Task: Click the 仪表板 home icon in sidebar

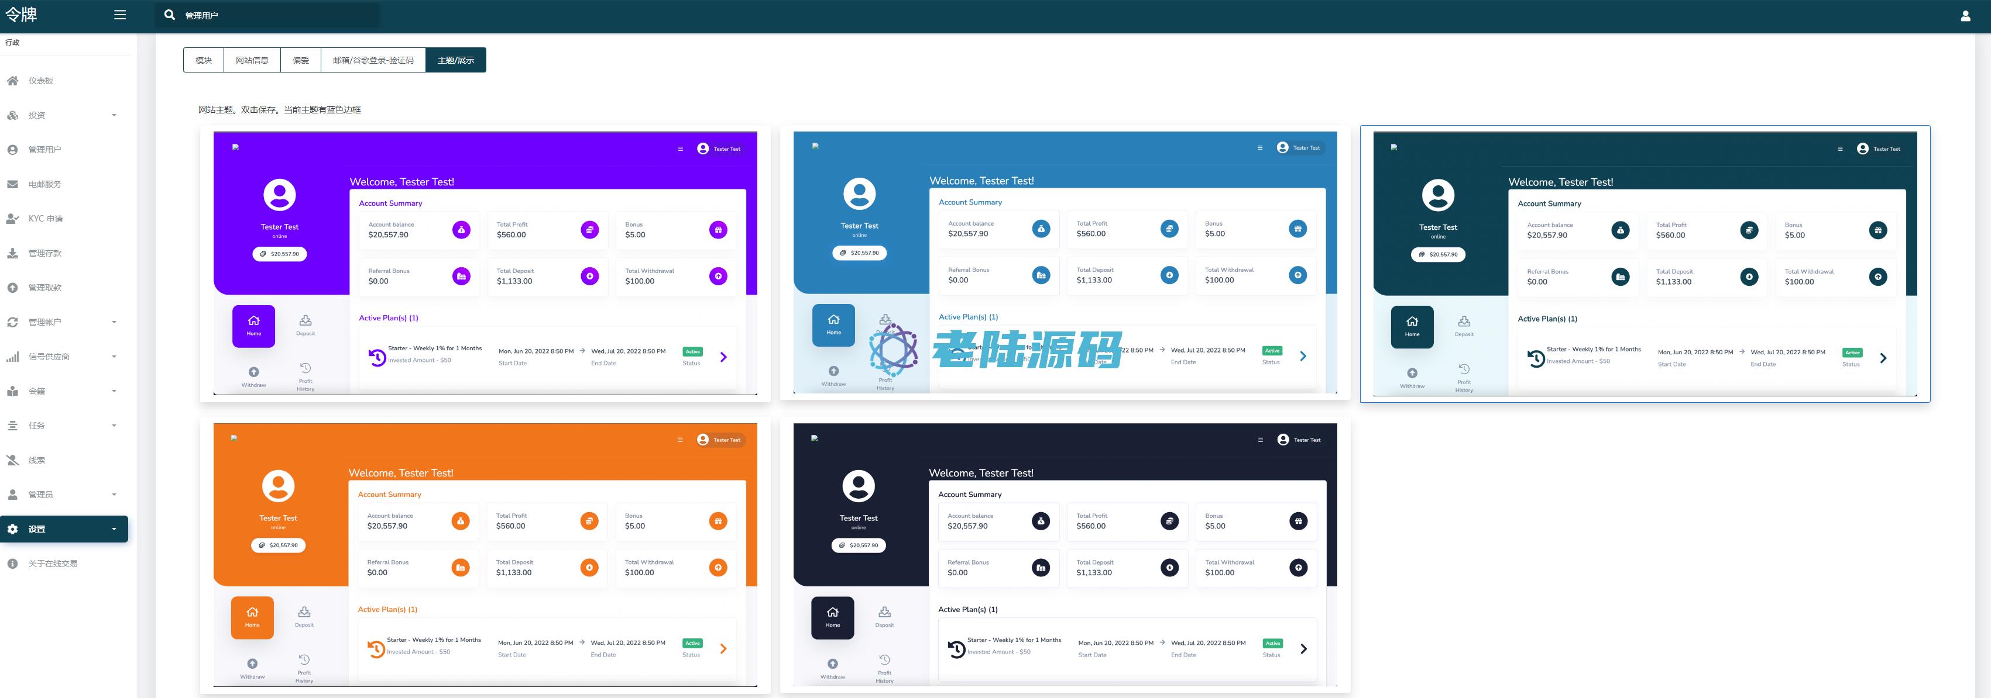Action: [x=12, y=80]
